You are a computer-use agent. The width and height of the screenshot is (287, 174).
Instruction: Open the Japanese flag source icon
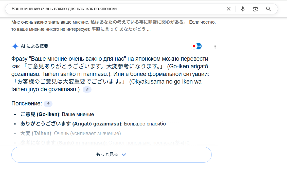pos(194,46)
